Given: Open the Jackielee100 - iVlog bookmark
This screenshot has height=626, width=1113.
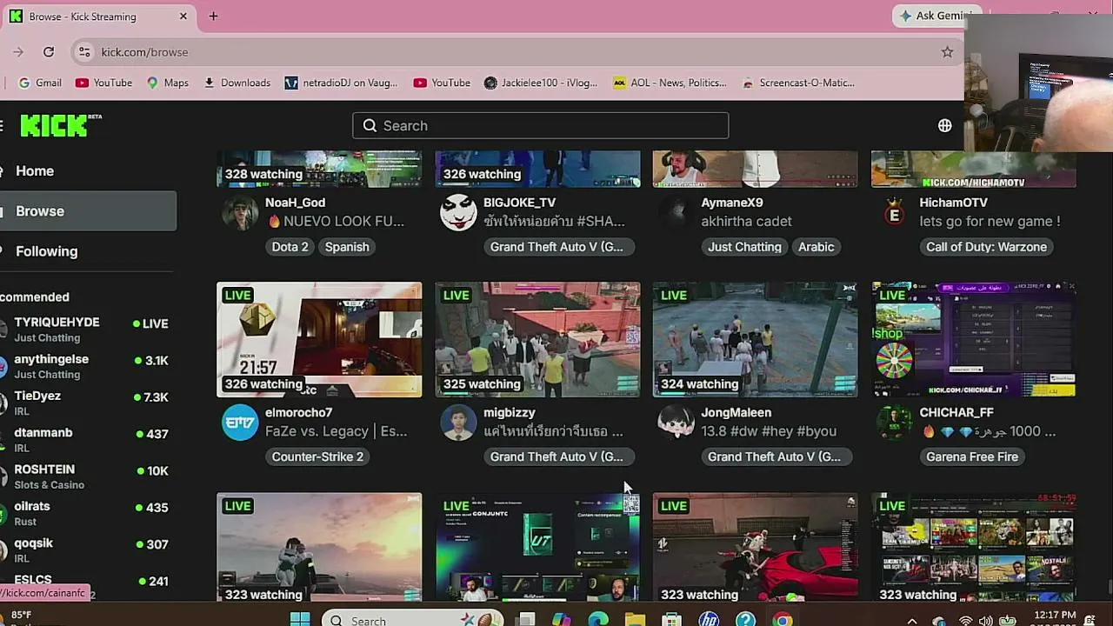Looking at the screenshot, I should (x=541, y=83).
